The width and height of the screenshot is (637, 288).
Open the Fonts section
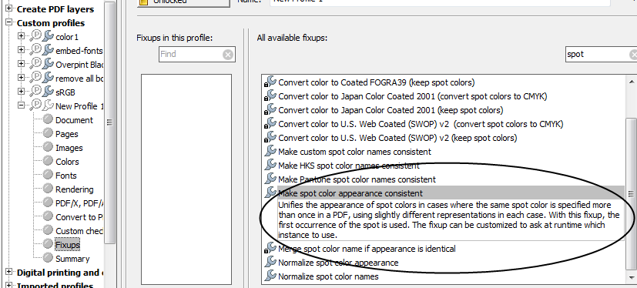[65, 176]
